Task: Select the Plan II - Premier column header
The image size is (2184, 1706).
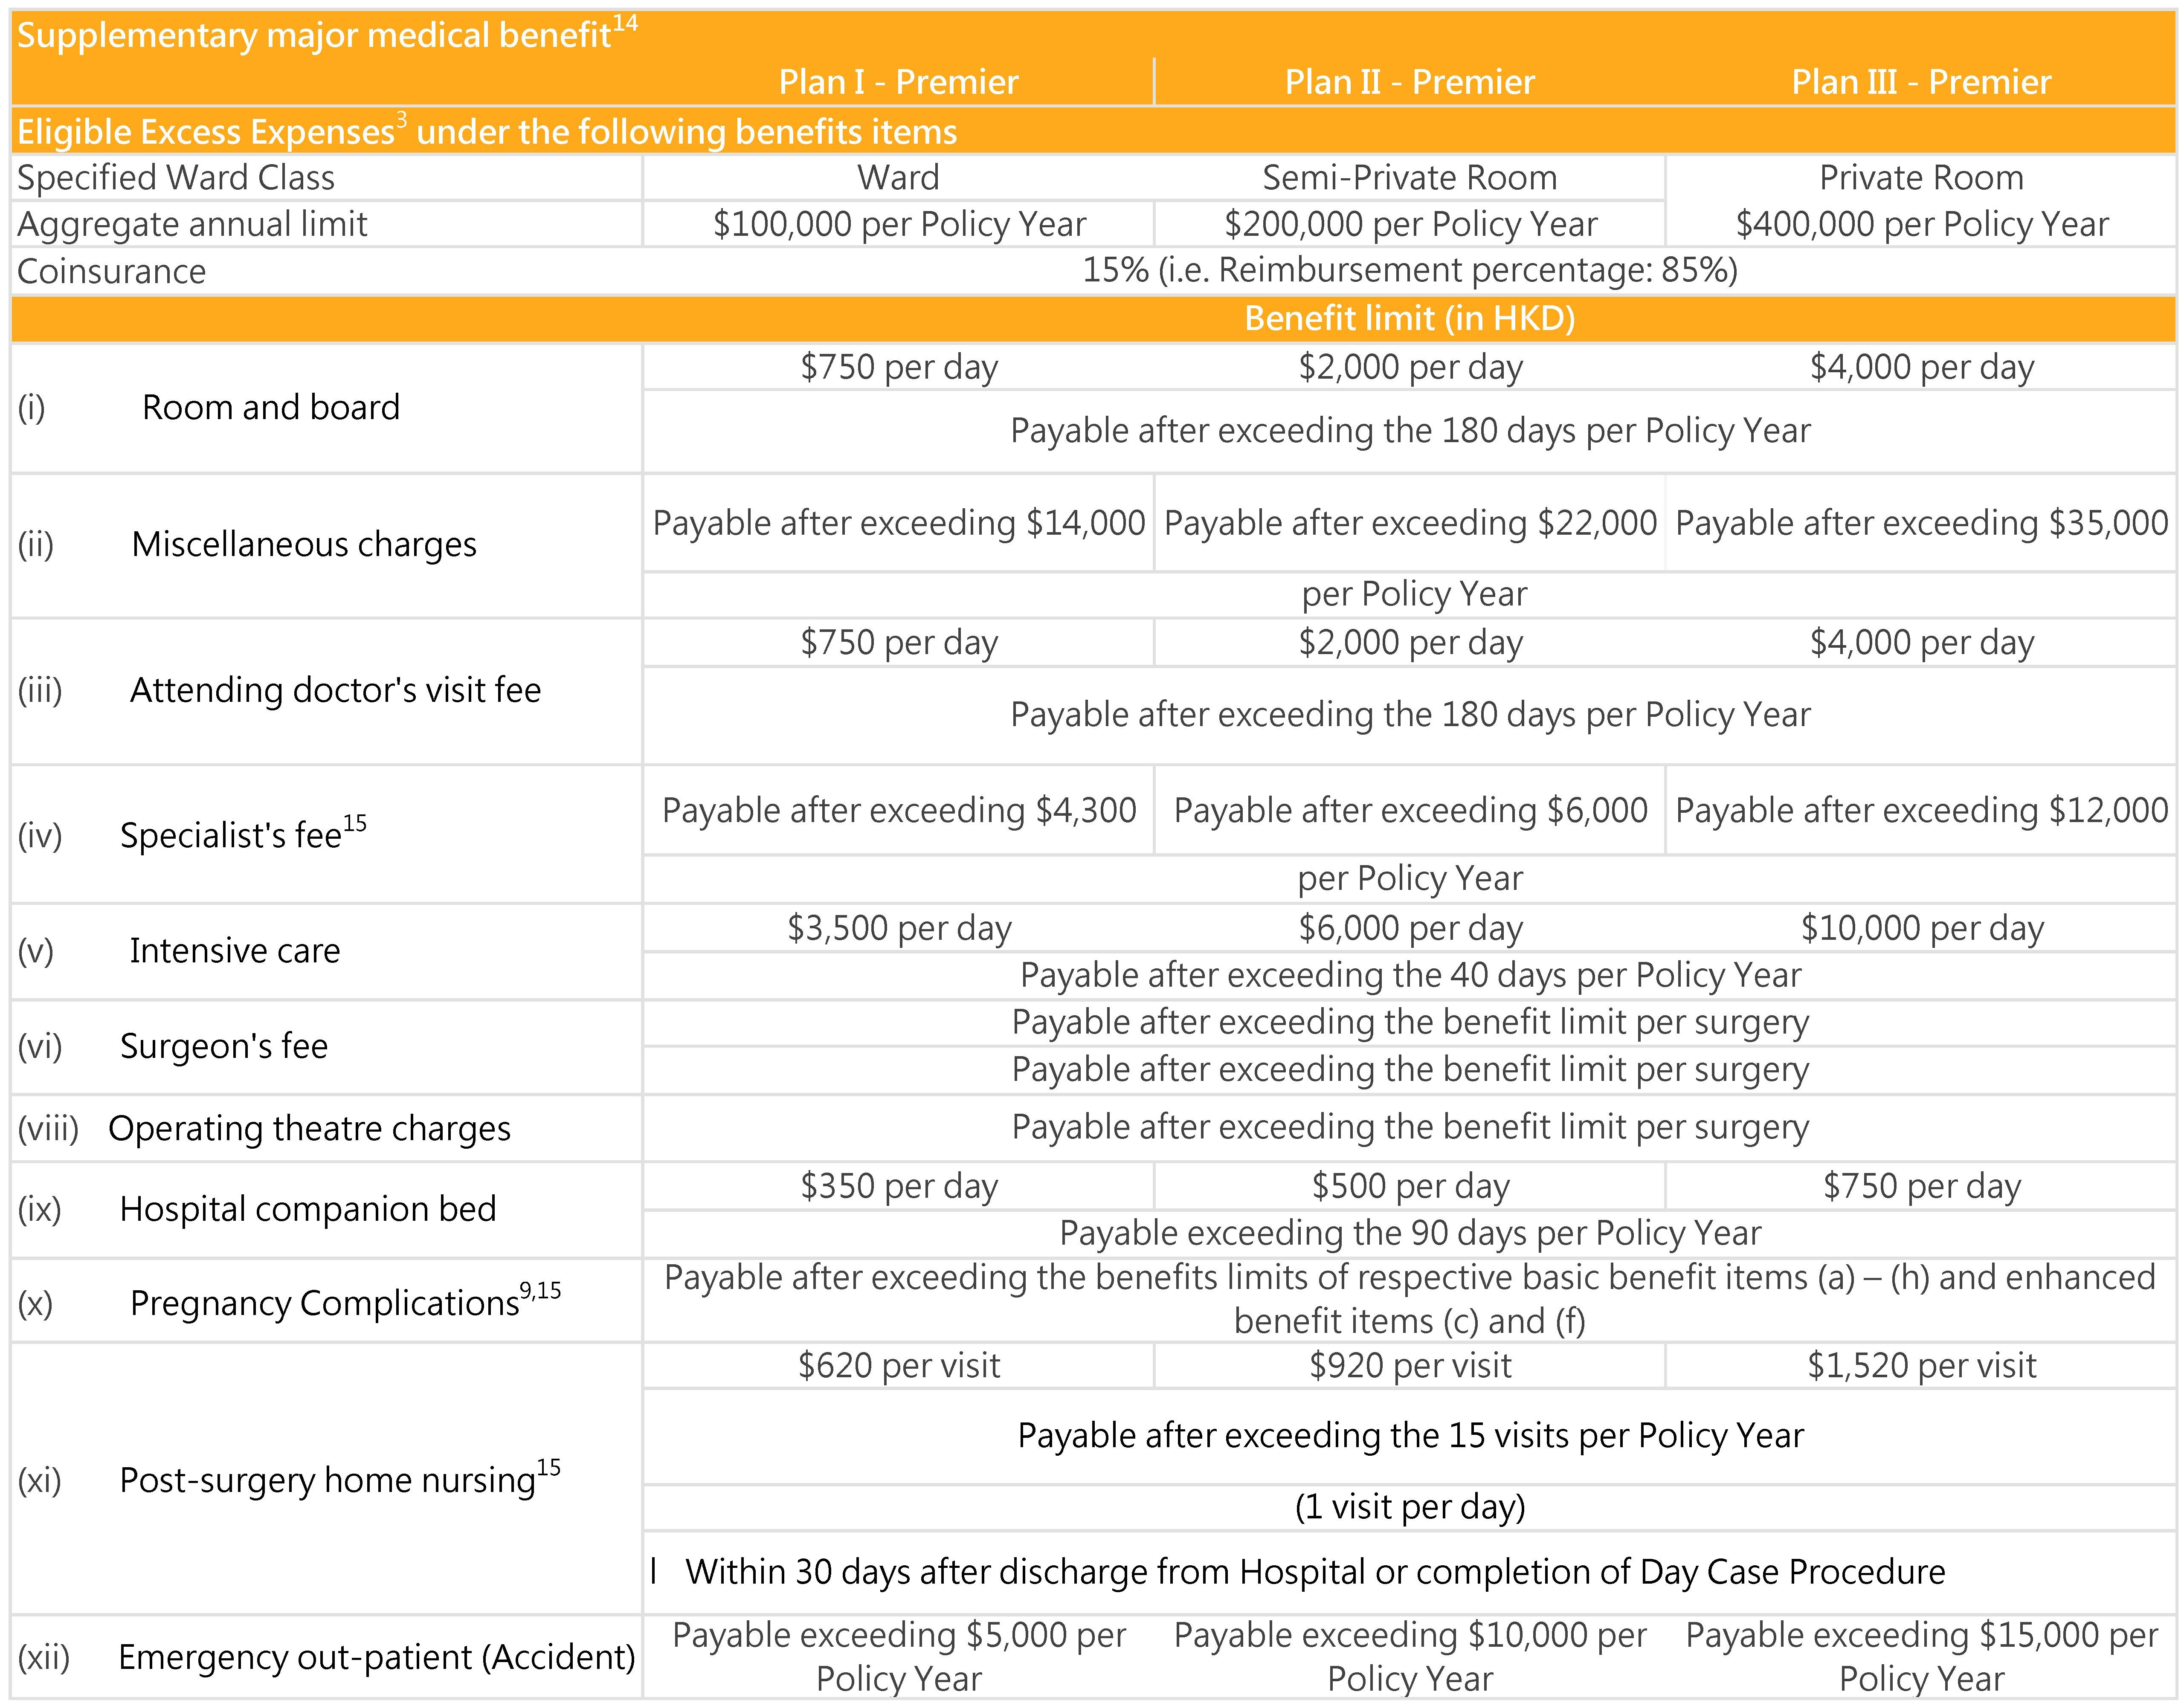Action: pyautogui.click(x=1409, y=82)
